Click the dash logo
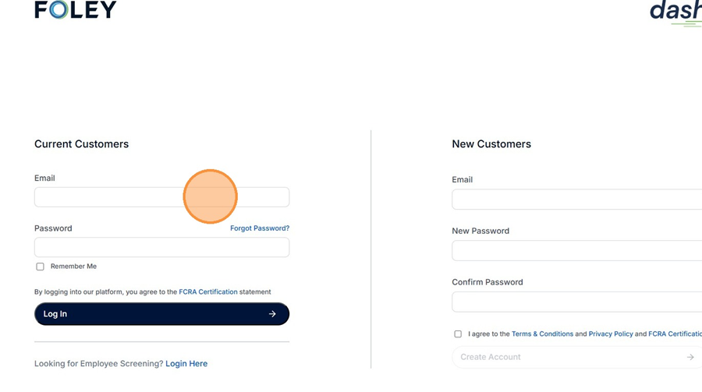702x392 pixels. (675, 11)
